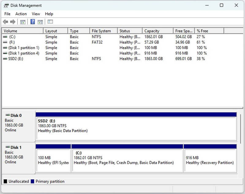245x194 pixels.
Task: Maximize the Disk Management window
Action: tap(221, 5)
